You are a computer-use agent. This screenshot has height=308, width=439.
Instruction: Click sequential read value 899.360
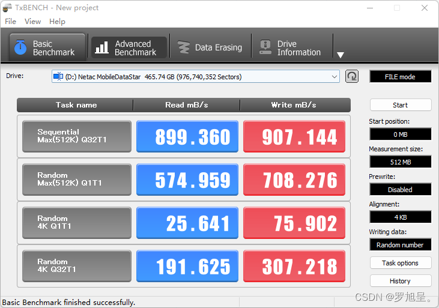coord(187,136)
